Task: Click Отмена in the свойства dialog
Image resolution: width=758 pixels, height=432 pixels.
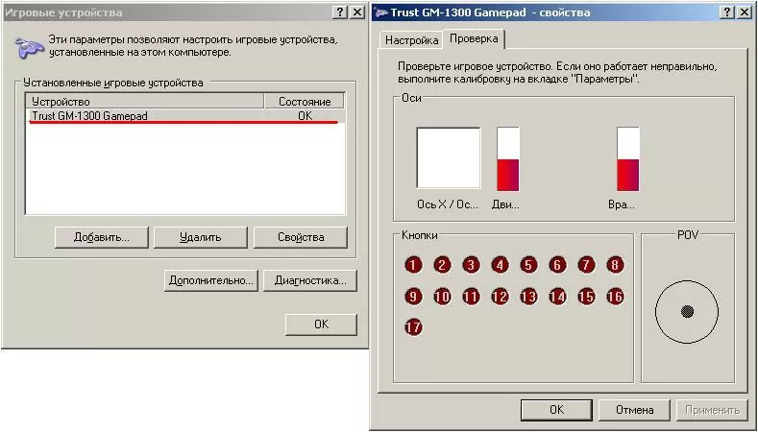Action: (x=634, y=410)
